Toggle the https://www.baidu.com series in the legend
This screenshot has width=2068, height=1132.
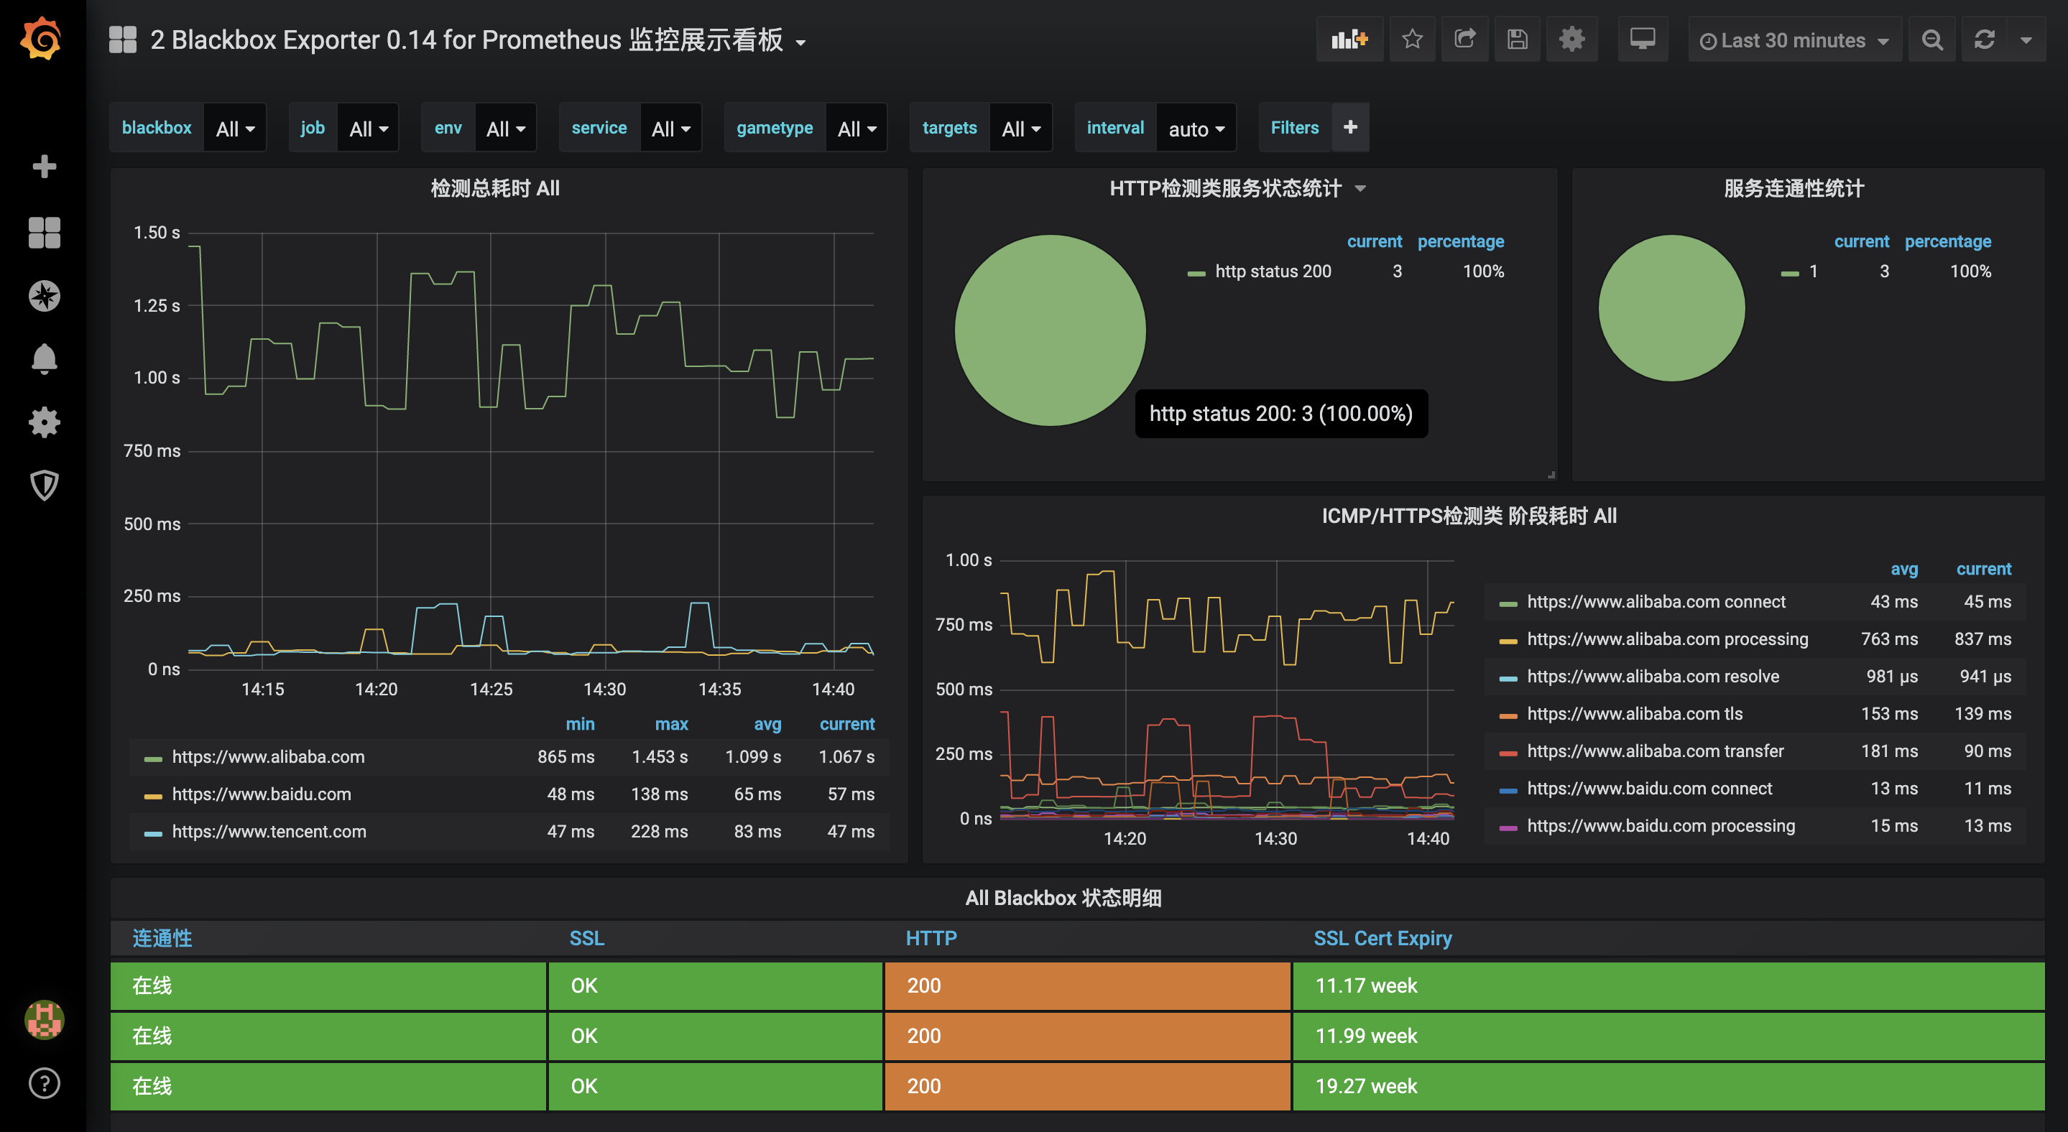262,794
